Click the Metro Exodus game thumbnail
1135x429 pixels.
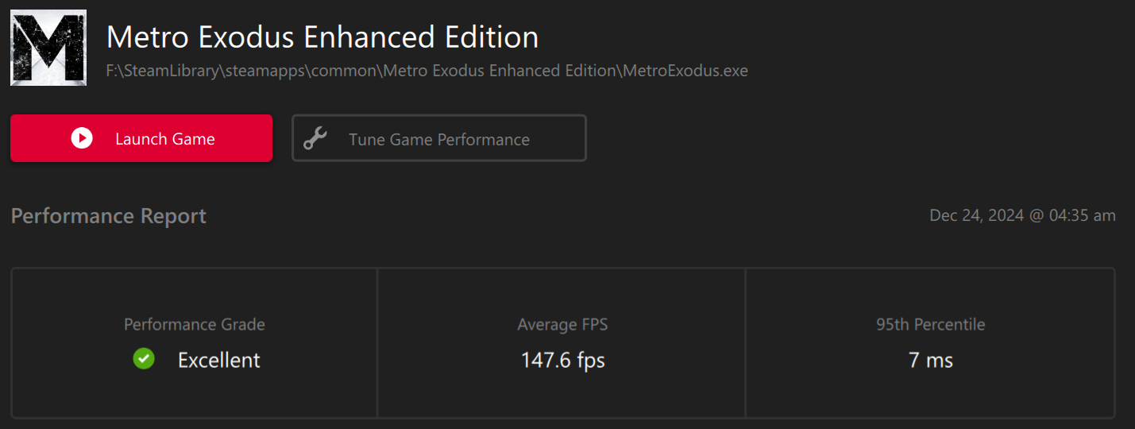[x=48, y=48]
